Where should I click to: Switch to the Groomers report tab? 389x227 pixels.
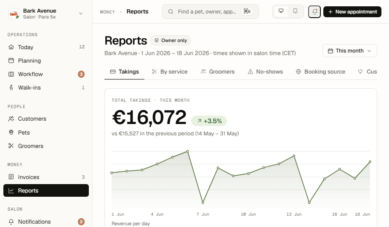(218, 71)
